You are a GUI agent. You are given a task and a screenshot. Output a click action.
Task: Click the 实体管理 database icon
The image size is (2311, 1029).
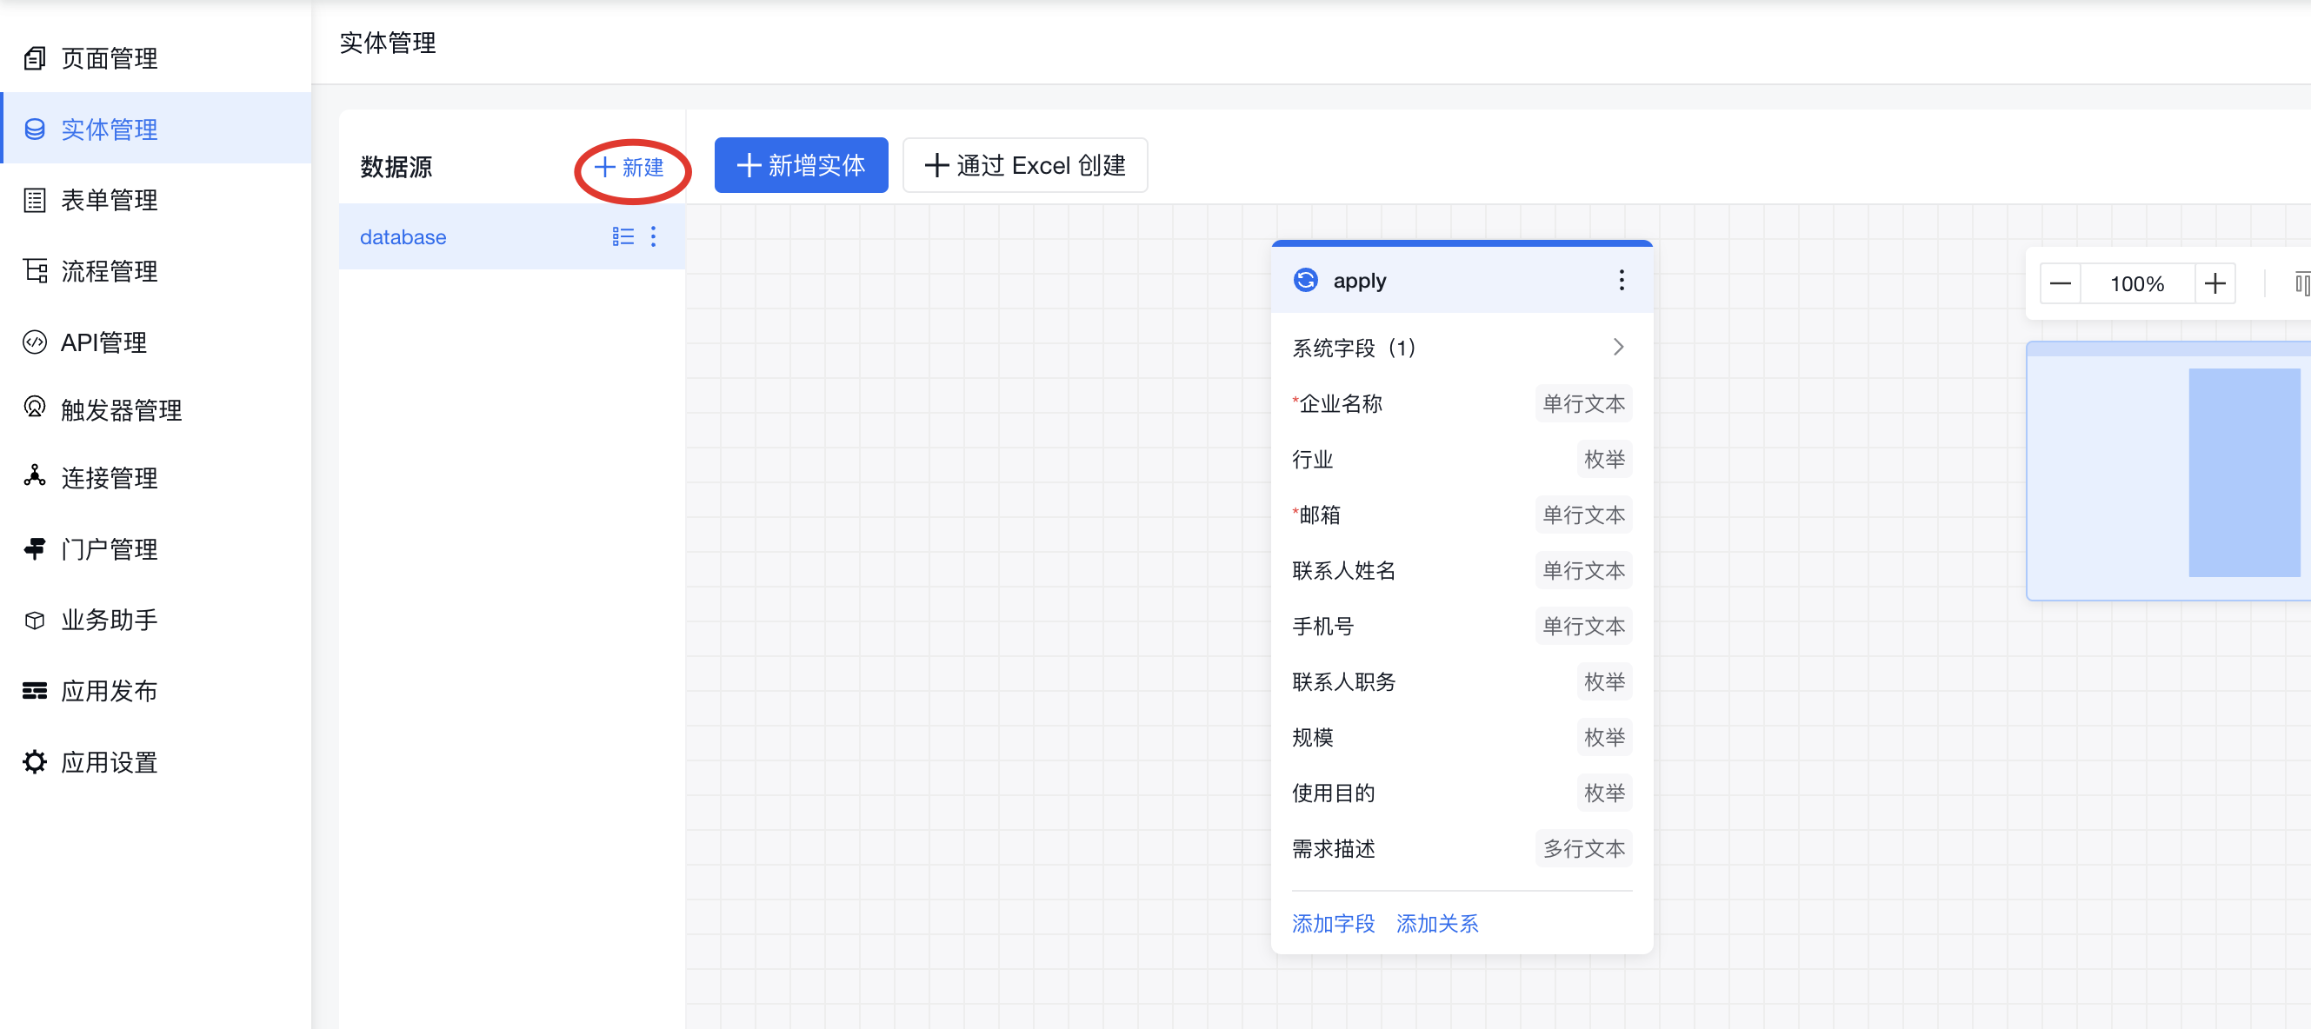point(34,129)
